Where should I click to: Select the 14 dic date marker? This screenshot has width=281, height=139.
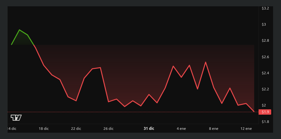tap(12, 129)
